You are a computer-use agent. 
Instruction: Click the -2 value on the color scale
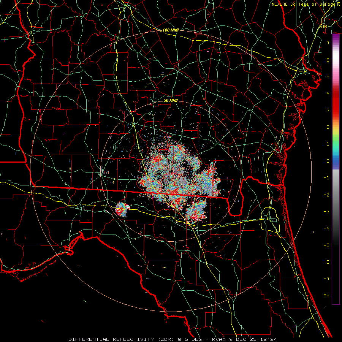pyautogui.click(x=326, y=195)
